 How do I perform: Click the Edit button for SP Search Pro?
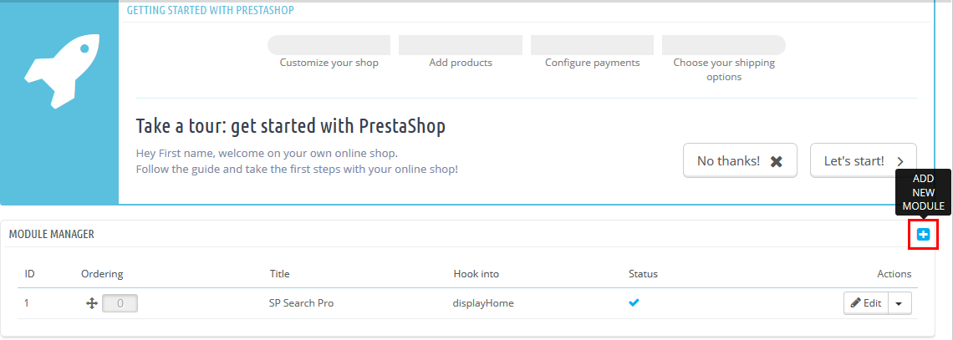click(866, 303)
